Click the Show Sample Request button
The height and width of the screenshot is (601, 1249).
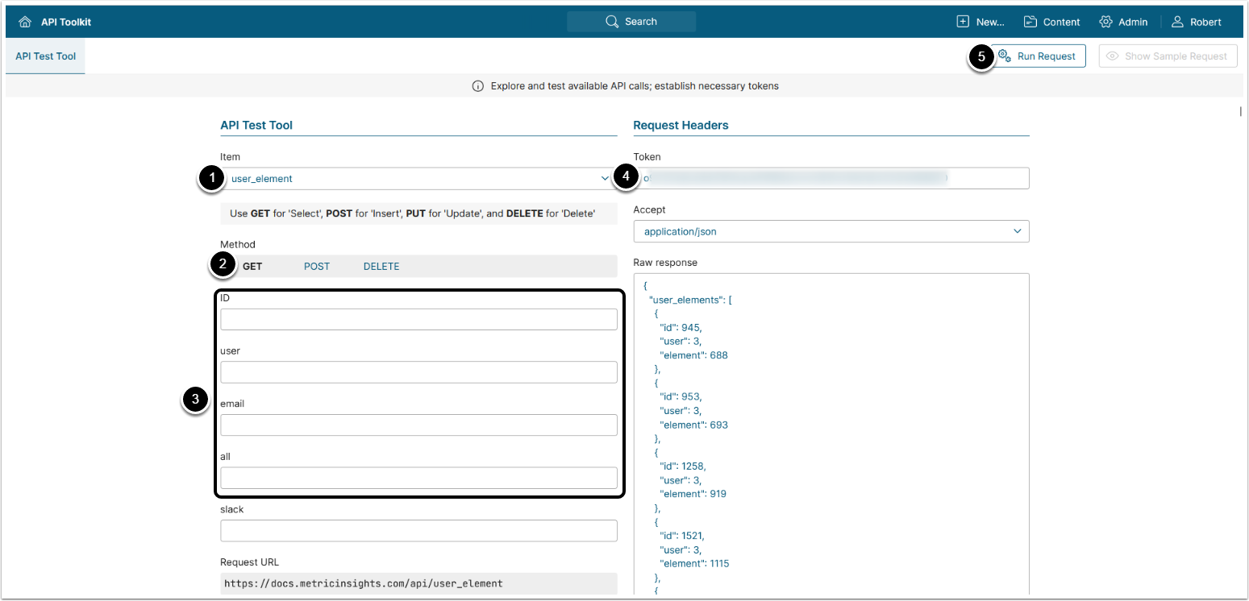[1168, 56]
